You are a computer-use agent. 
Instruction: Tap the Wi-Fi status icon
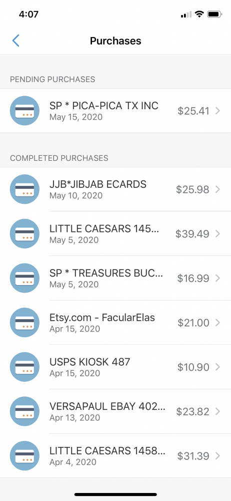(x=199, y=15)
